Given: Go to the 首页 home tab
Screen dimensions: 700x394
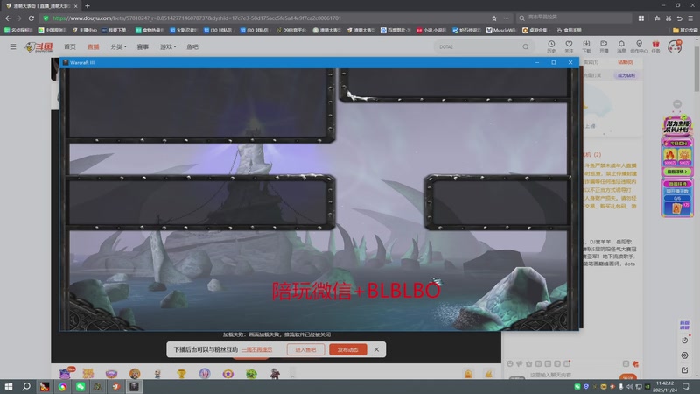Looking at the screenshot, I should click(x=70, y=46).
